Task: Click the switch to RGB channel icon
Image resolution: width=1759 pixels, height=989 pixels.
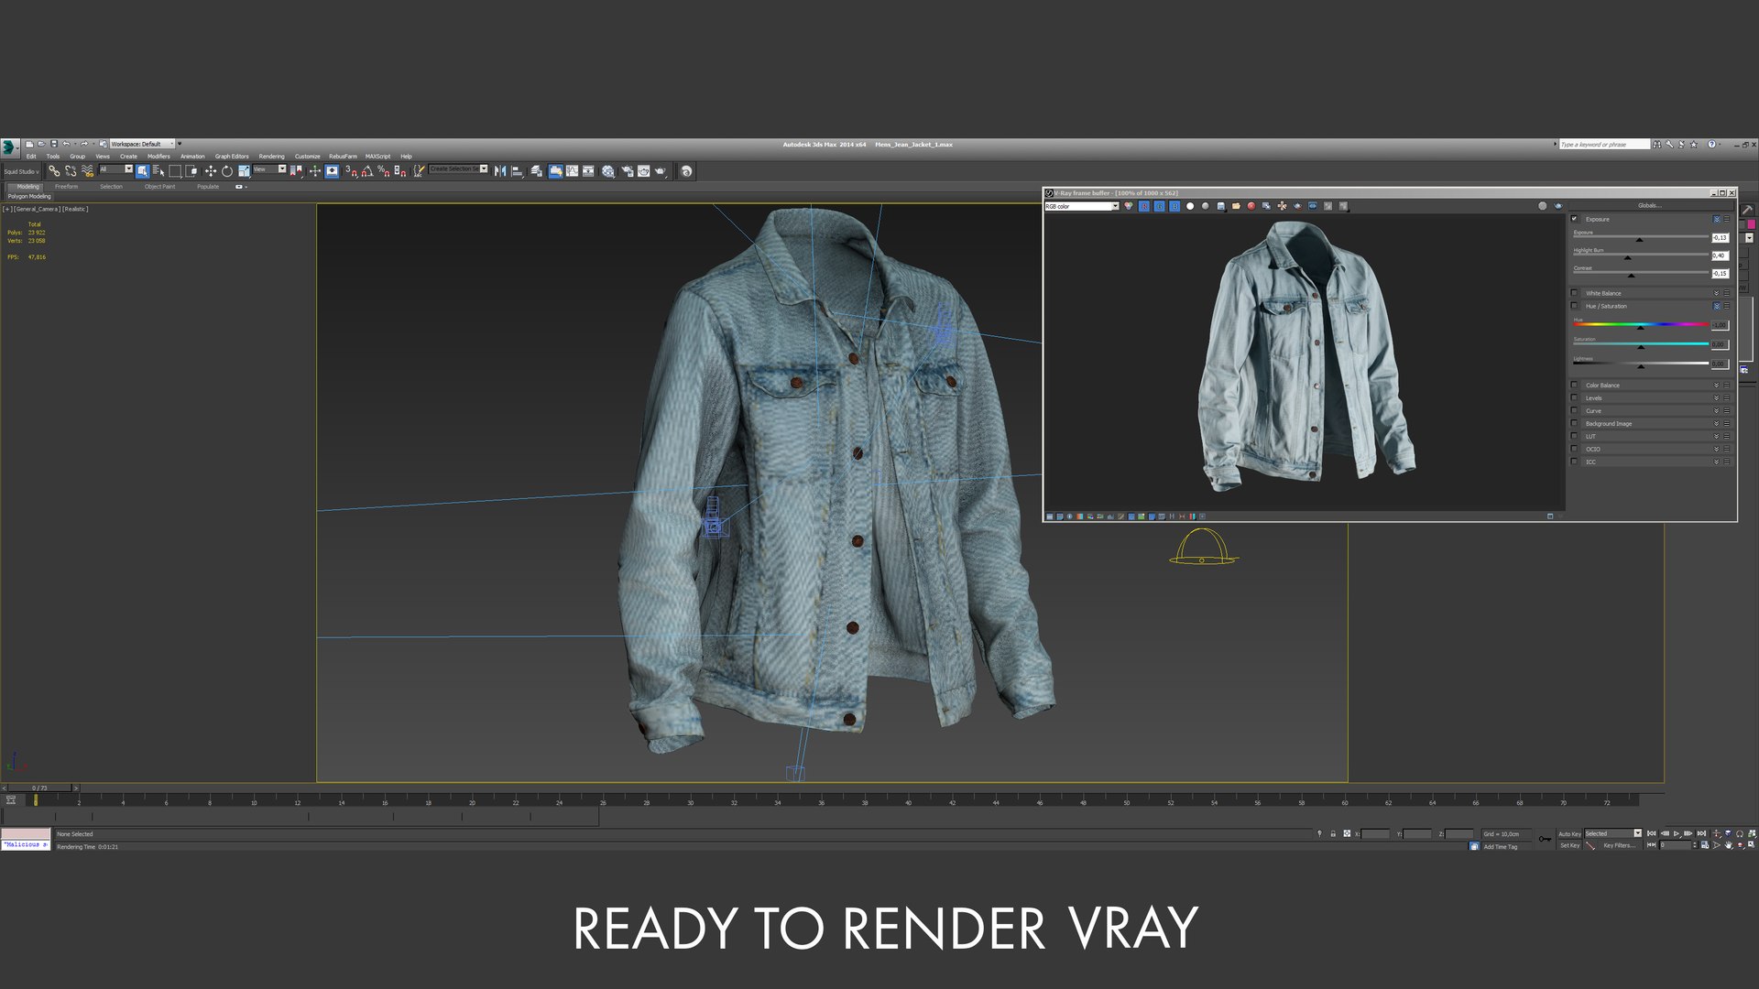Action: pyautogui.click(x=1129, y=206)
